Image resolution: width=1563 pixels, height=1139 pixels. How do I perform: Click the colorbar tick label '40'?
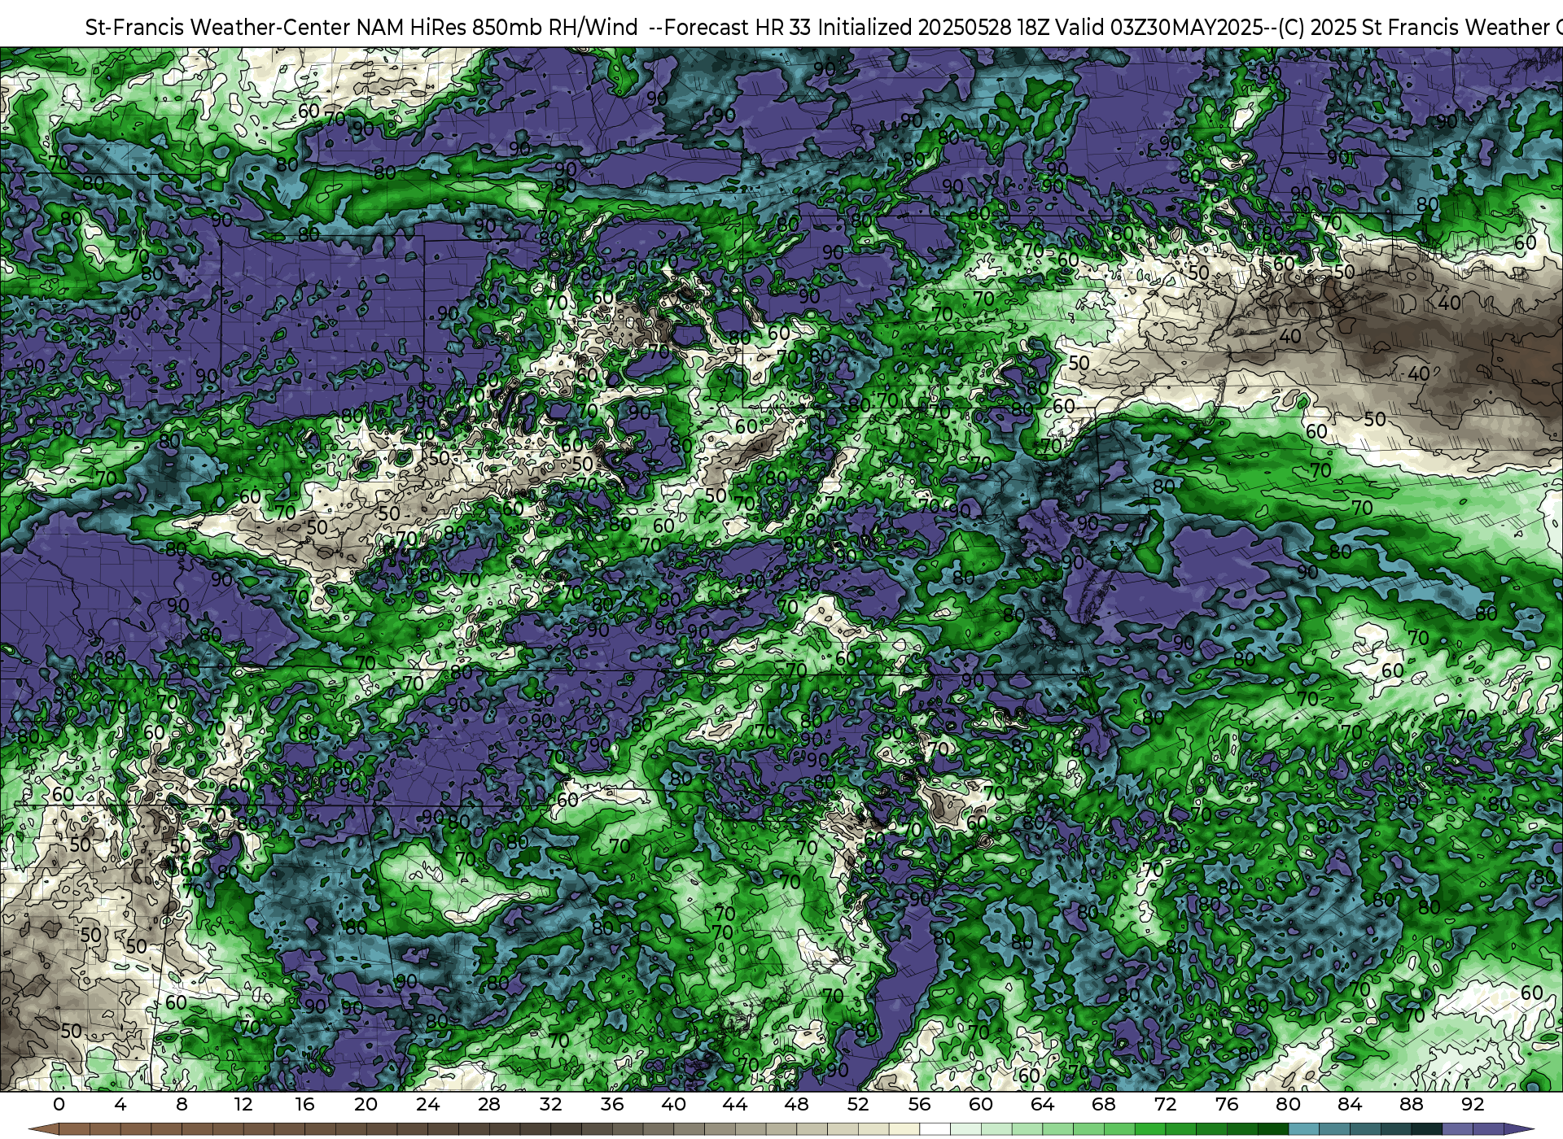point(673,1104)
